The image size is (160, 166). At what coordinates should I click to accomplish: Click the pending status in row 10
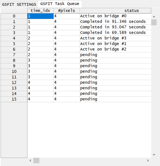click(x=115, y=71)
